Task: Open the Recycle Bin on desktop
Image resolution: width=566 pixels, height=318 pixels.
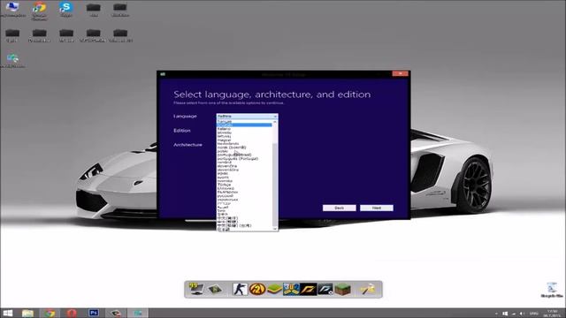Action: point(552,290)
